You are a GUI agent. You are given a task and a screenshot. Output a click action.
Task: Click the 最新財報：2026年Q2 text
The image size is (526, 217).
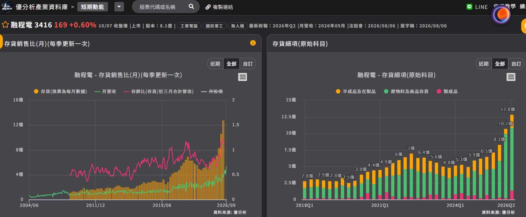(272, 26)
